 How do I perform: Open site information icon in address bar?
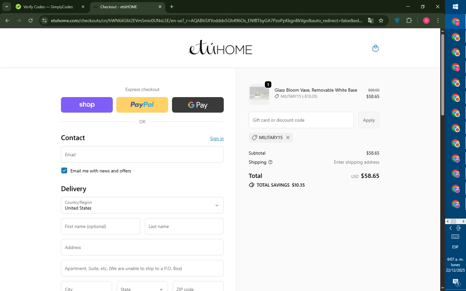44,20
